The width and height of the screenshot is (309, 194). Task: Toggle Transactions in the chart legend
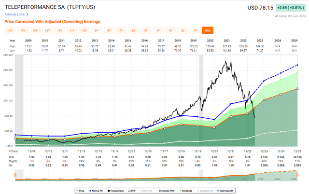116,191
